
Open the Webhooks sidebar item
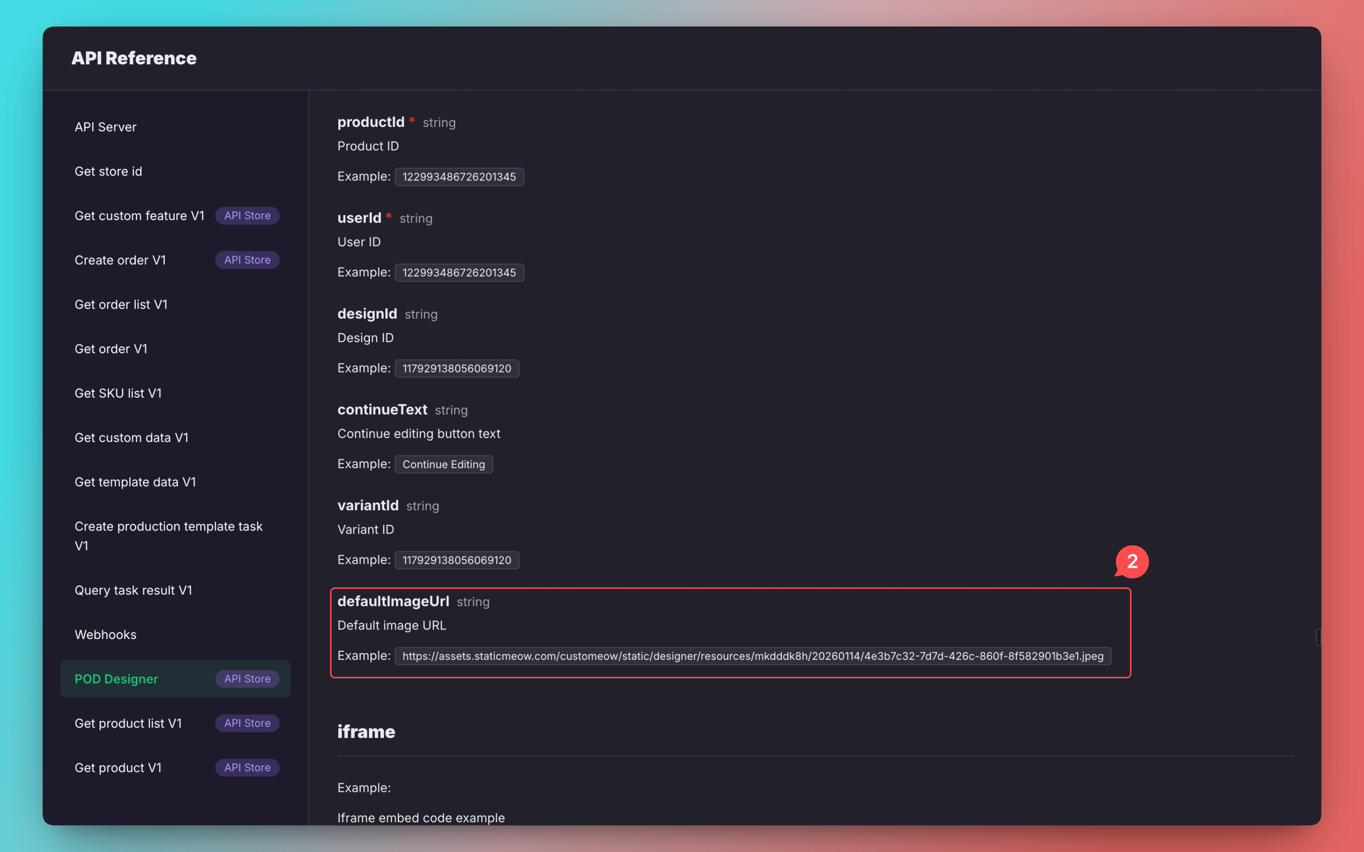[106, 634]
